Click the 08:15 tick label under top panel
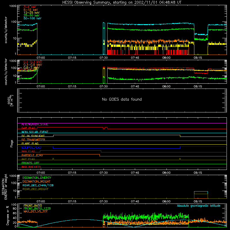This screenshot has width=230, height=230. pos(198,58)
